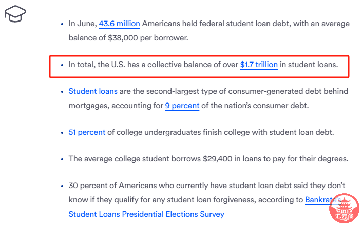The width and height of the screenshot is (362, 226).
Task: Click the '30 percent of Americans' text
Action: 112,186
